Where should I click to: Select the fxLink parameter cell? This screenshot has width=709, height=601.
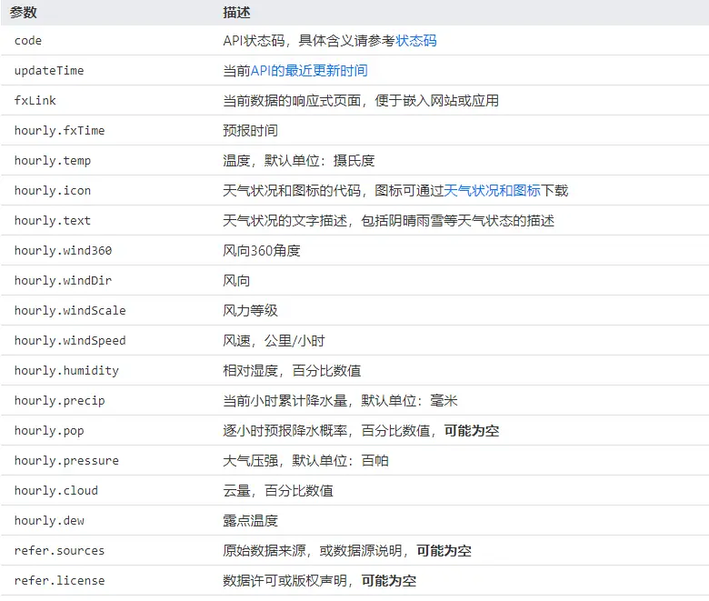35,100
